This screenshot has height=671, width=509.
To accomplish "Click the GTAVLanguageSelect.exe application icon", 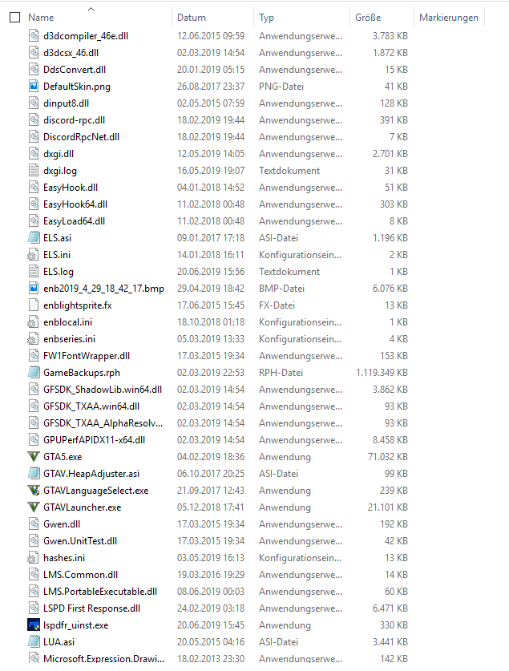I will pyautogui.click(x=34, y=491).
